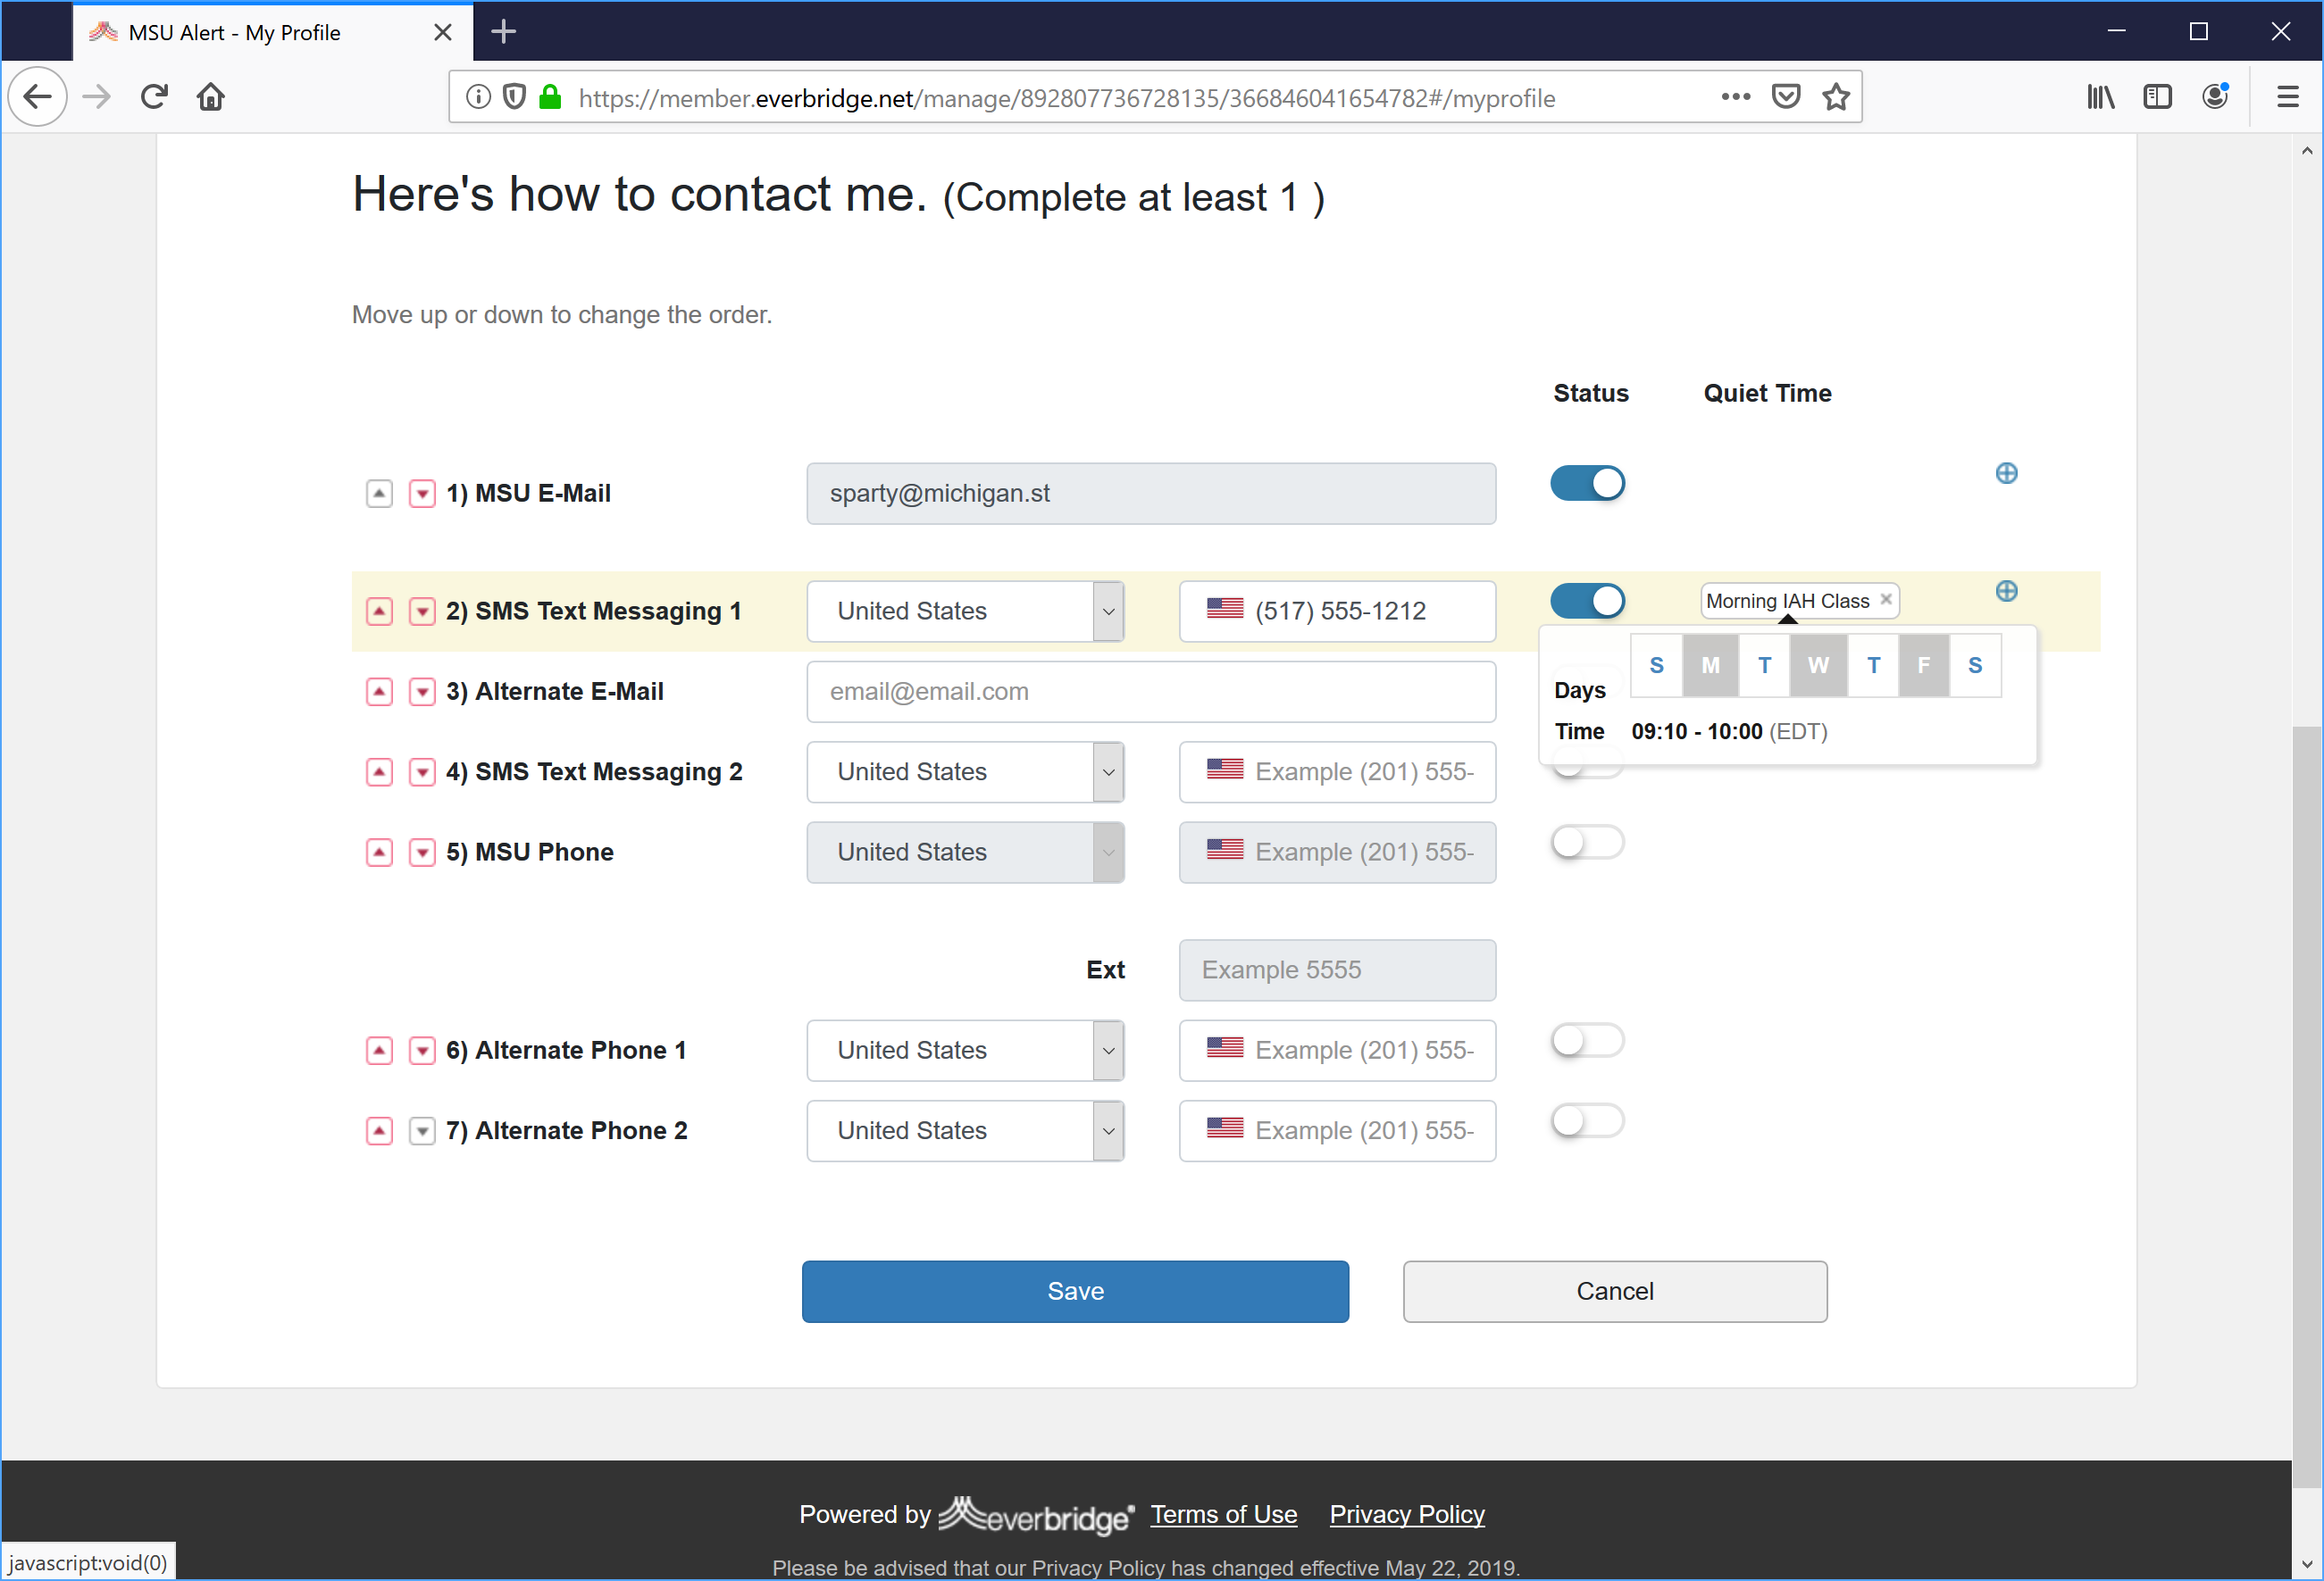Move MSU E-Mail down one position
This screenshot has height=1581, width=2324.
coord(422,494)
